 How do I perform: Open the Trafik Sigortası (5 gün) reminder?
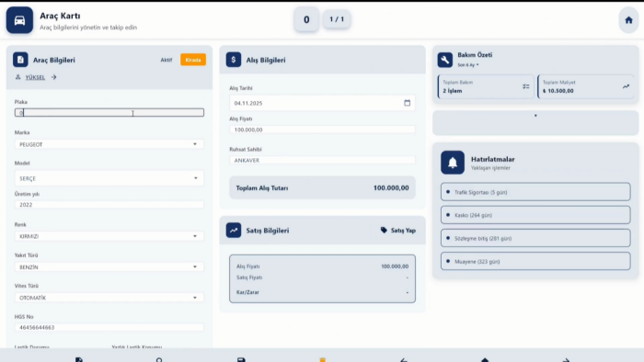click(x=535, y=192)
